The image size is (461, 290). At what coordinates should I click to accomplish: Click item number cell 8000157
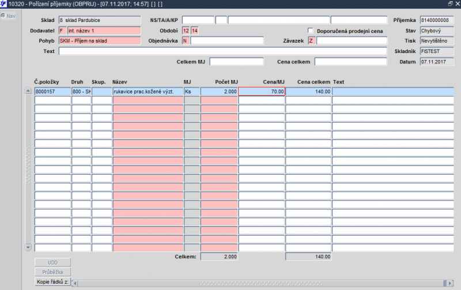pos(52,92)
